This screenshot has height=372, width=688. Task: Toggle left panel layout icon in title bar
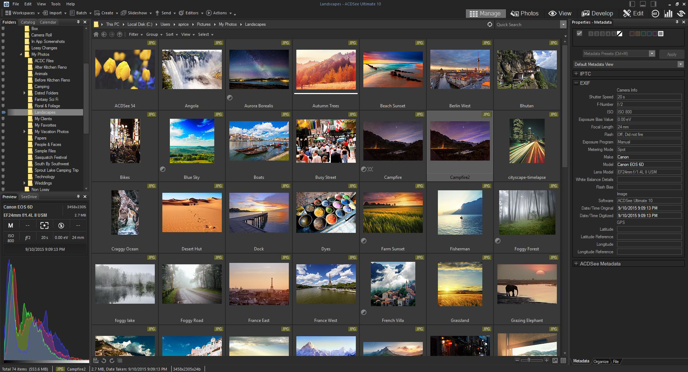632,4
